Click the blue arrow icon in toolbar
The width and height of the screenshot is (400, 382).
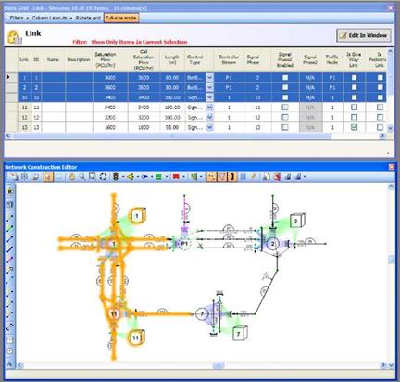pyautogui.click(x=144, y=177)
